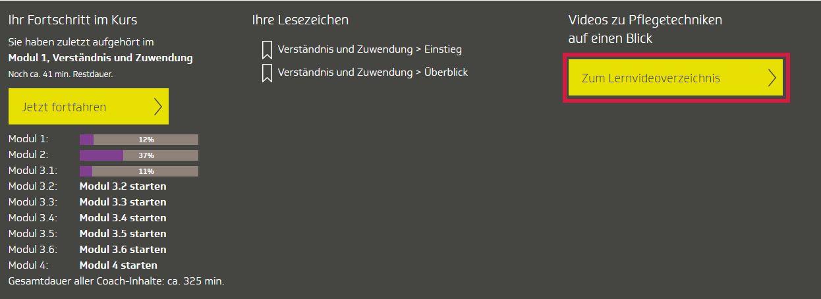Start Modul 3.2 via its link
The image size is (821, 299).
123,186
